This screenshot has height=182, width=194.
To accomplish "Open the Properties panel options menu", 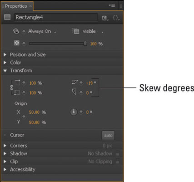I will click(x=112, y=5).
